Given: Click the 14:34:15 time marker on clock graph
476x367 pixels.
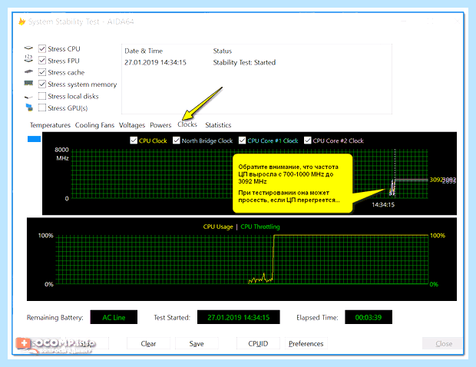Looking at the screenshot, I should point(383,205).
